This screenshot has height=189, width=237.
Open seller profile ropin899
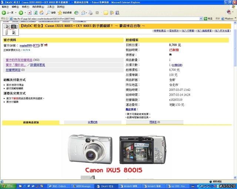pos(26,45)
